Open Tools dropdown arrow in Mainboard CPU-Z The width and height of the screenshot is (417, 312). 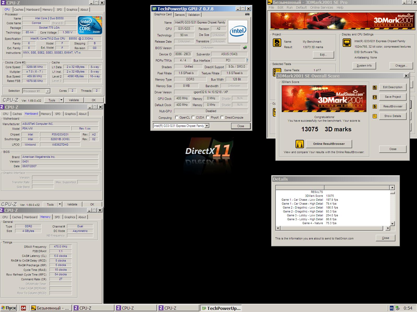(x=60, y=204)
